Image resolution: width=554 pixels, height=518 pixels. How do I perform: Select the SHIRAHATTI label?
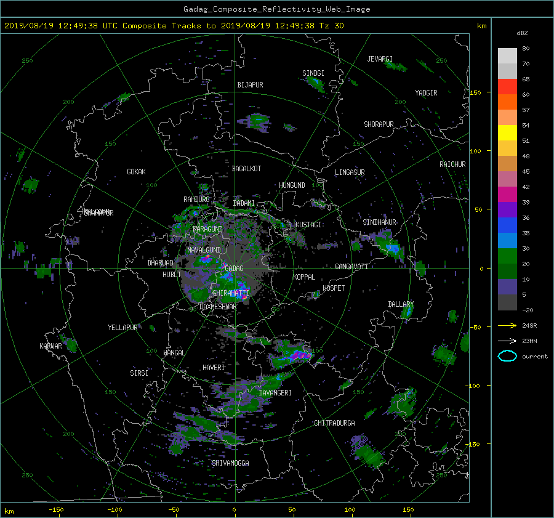pyautogui.click(x=231, y=293)
